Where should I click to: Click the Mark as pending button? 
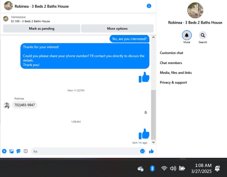tap(42, 29)
